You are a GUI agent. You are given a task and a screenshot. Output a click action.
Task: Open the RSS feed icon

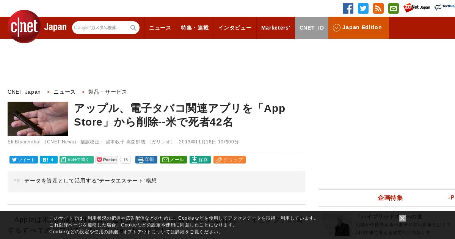(378, 8)
